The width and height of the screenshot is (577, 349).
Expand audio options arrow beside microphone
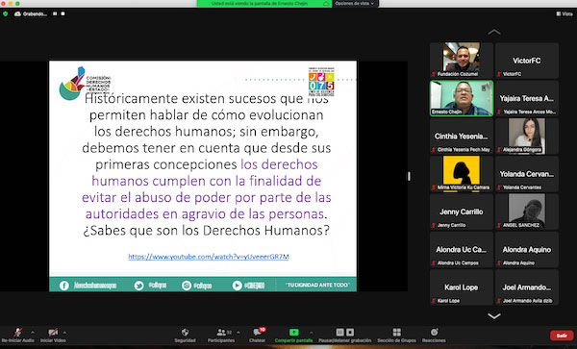point(32,333)
